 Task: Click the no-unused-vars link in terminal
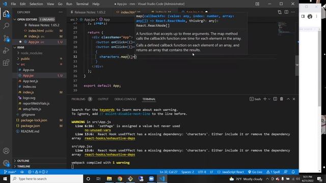click(x=98, y=130)
